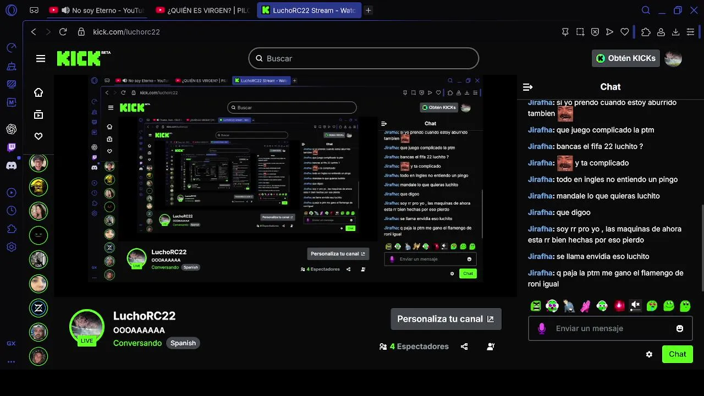The image size is (704, 396).
Task: Open the chat settings gear
Action: 649,354
